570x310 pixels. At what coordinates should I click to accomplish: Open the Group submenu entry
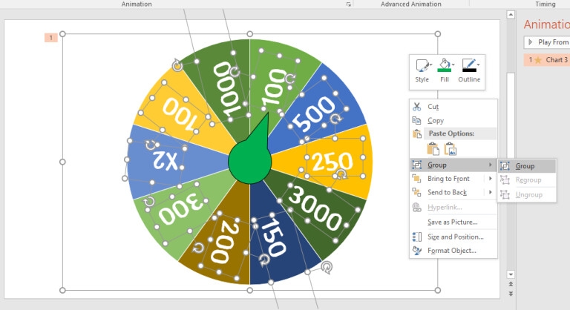[453, 165]
